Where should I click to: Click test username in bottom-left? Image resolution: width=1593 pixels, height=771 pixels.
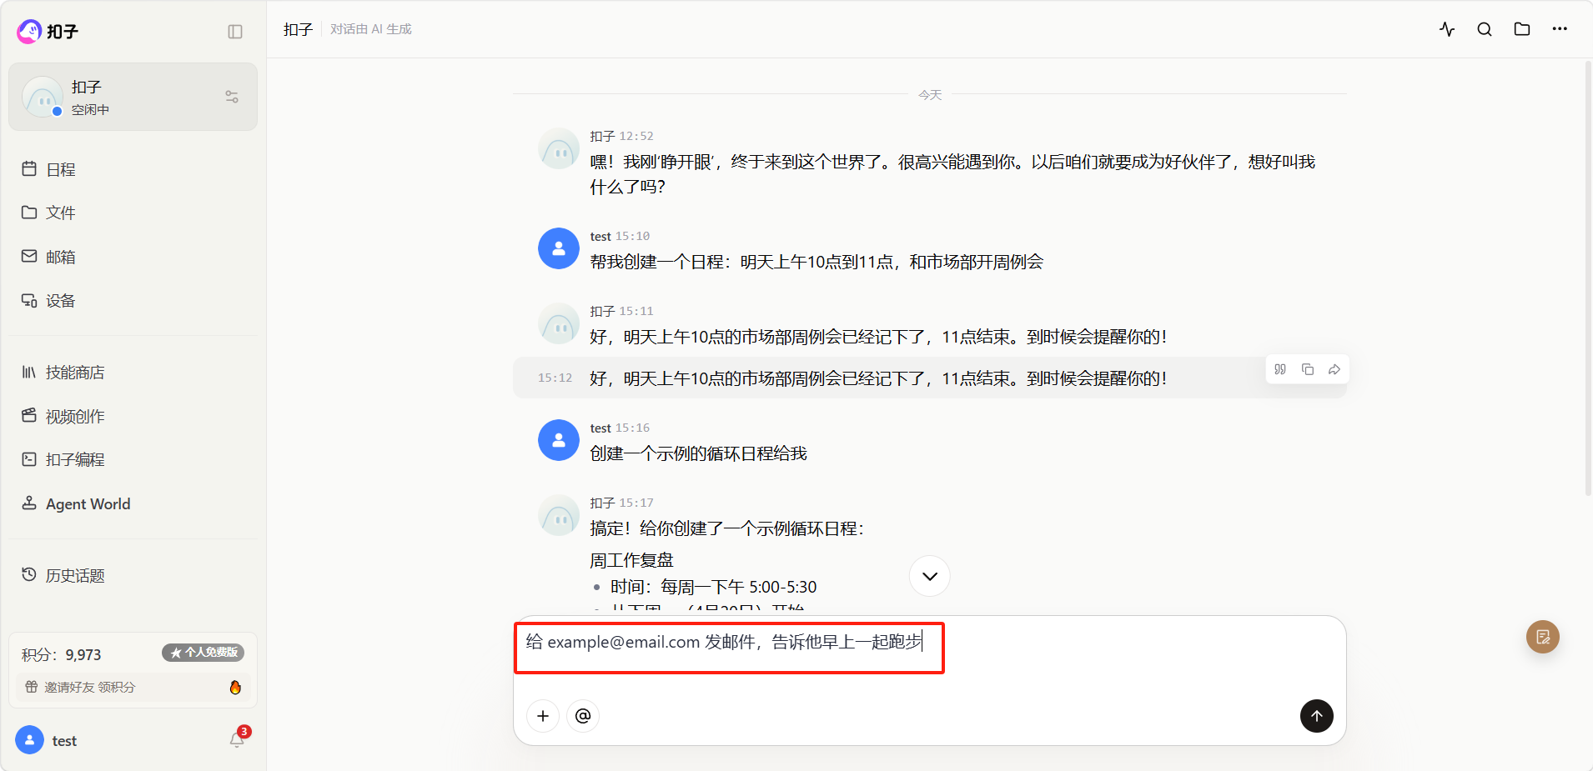(64, 741)
